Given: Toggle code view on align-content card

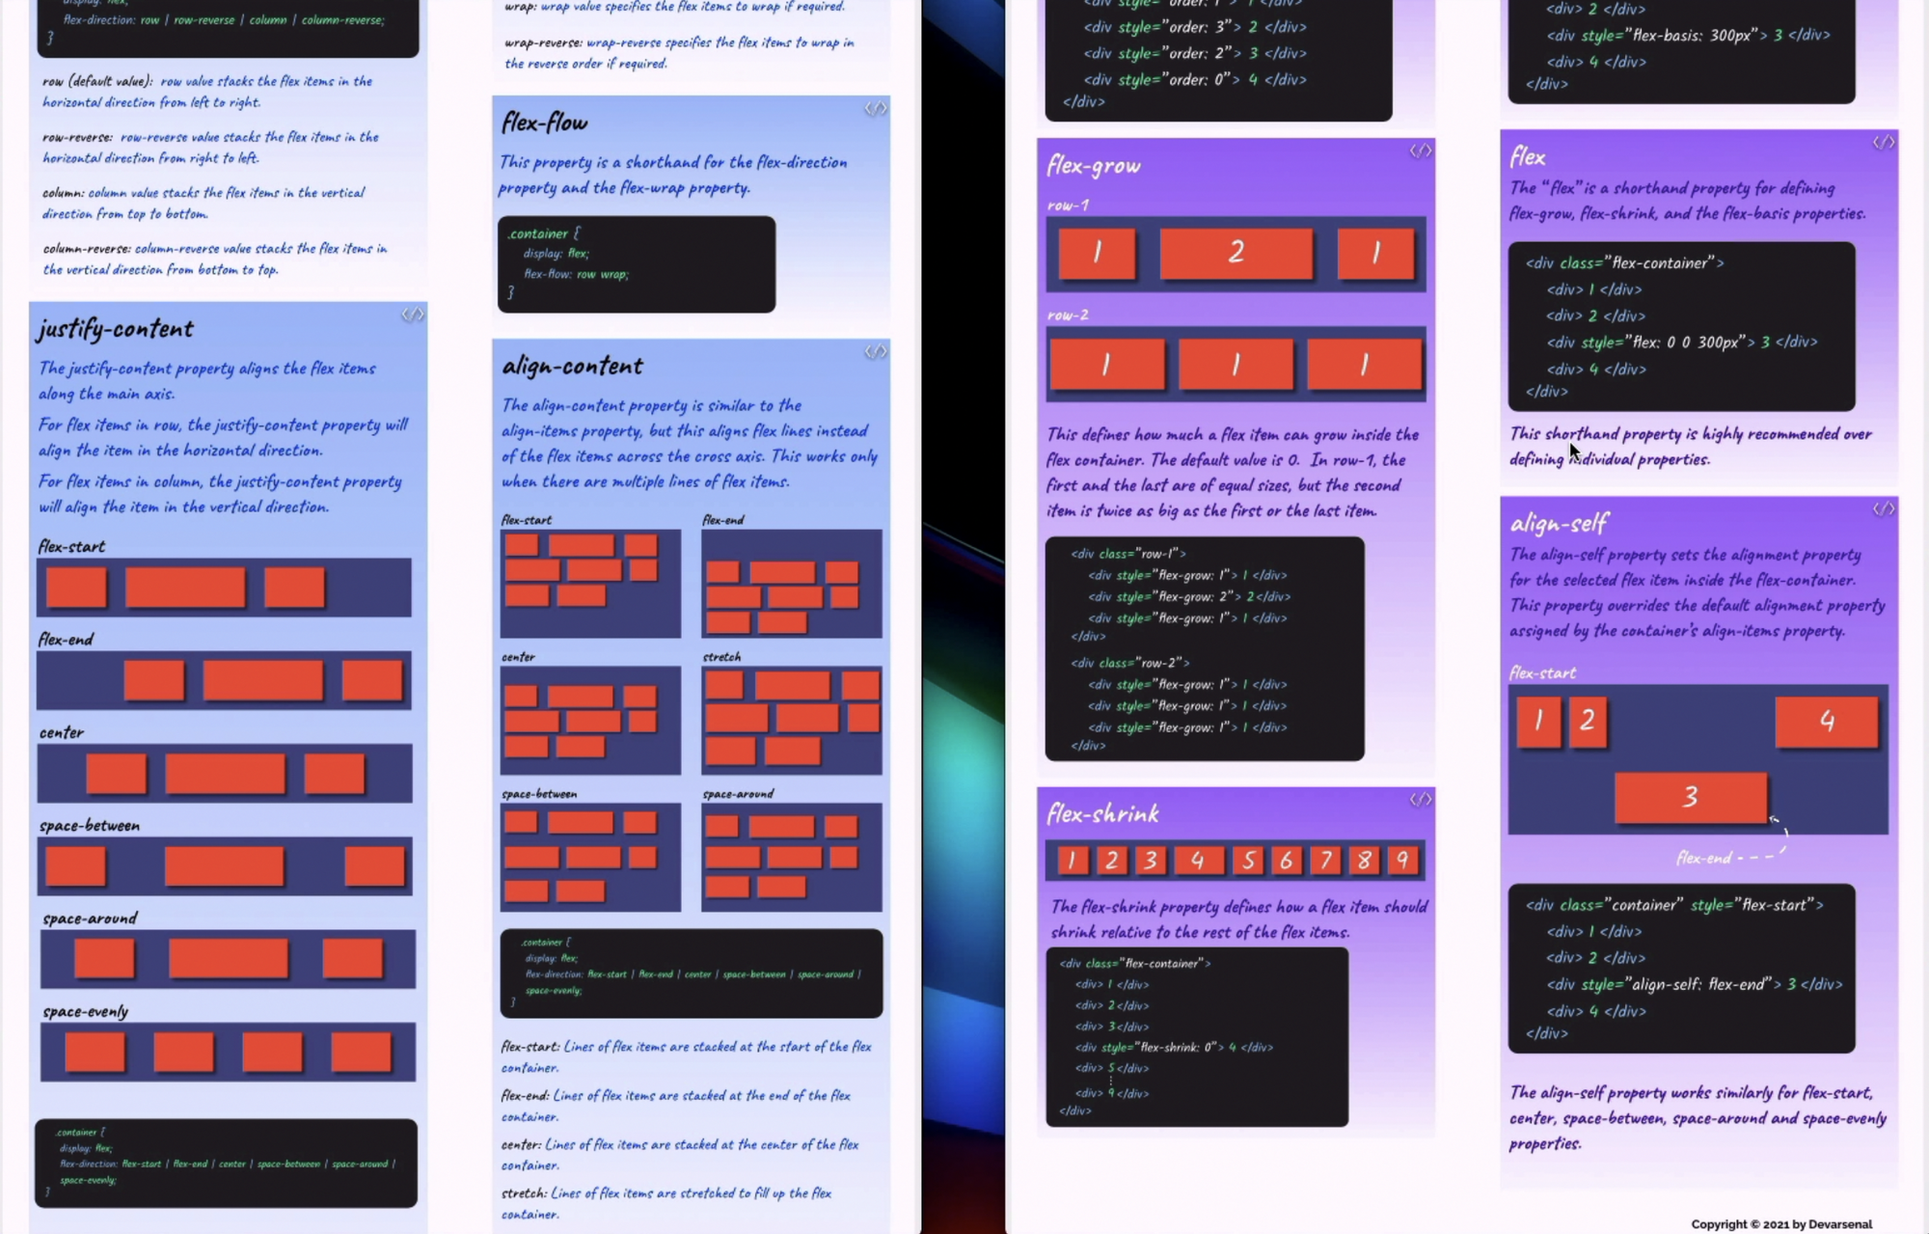Looking at the screenshot, I should point(875,352).
